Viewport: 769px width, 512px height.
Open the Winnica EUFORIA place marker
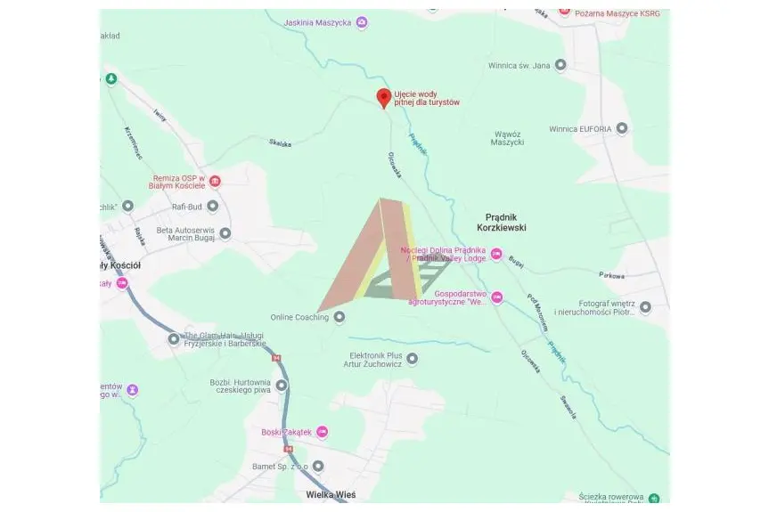(x=622, y=128)
